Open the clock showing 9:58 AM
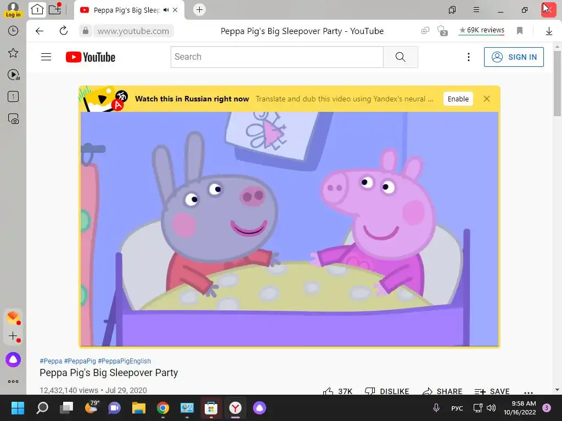Screen dimensions: 562x421 tap(520, 408)
